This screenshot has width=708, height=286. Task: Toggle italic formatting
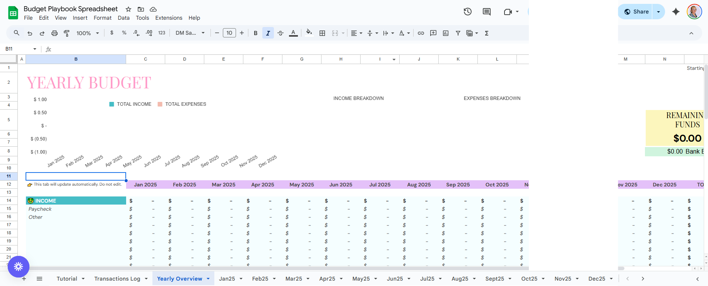pyautogui.click(x=268, y=33)
